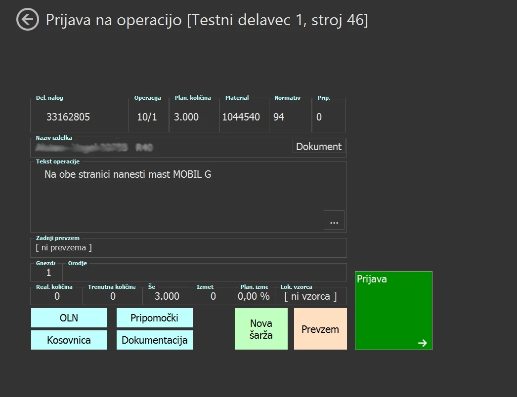
Task: Open the Kosovnica button
Action: click(69, 340)
